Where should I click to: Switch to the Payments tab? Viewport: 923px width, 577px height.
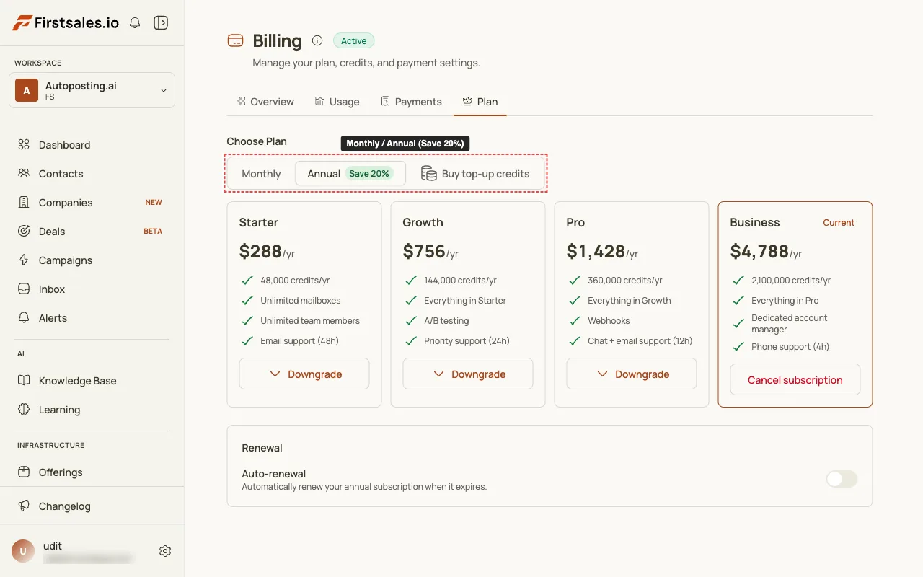tap(411, 102)
